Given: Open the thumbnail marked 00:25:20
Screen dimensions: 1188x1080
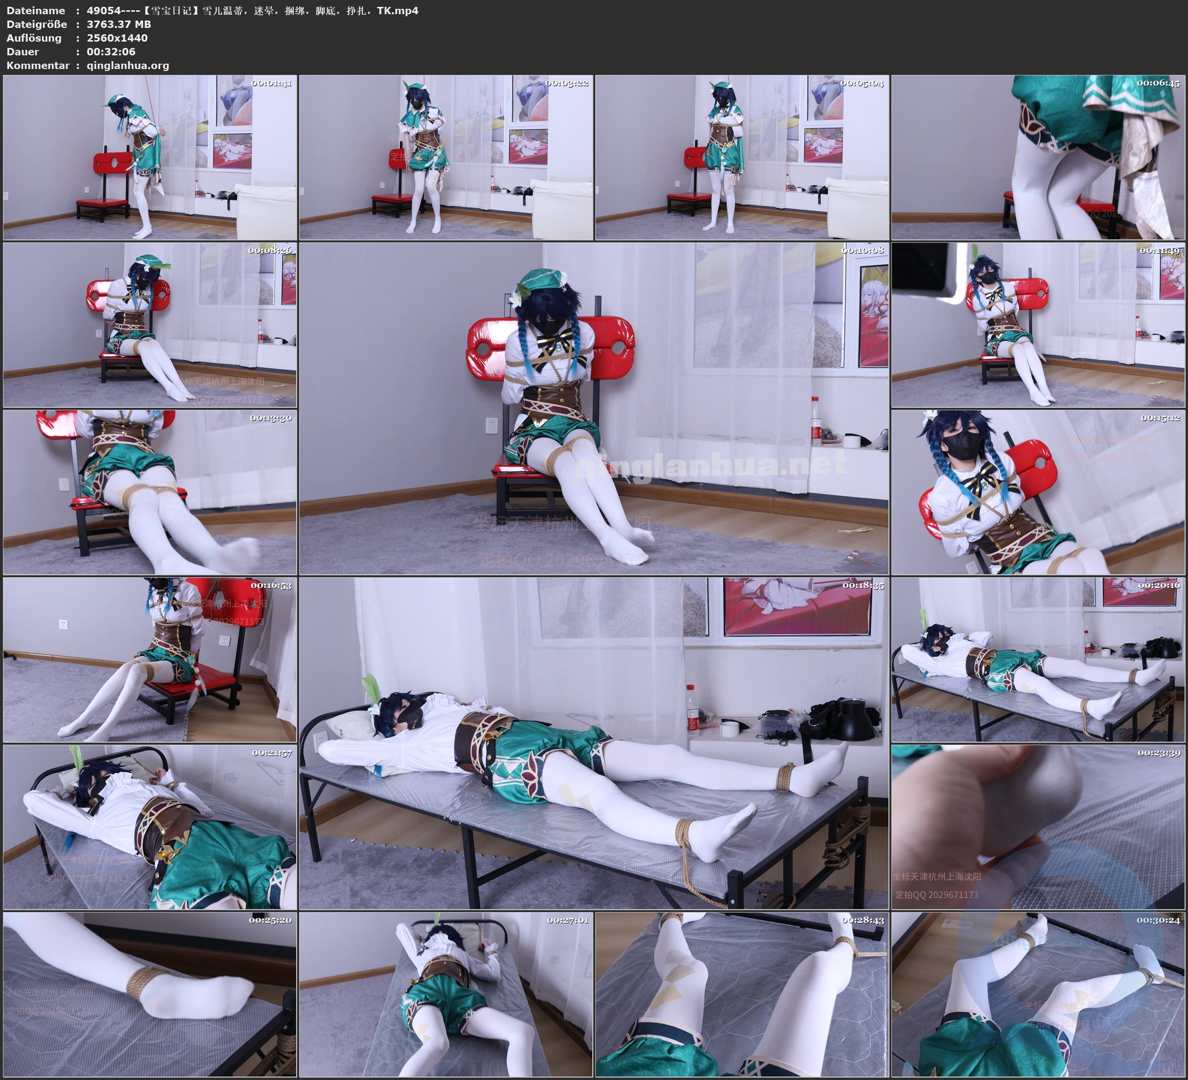Looking at the screenshot, I should [x=150, y=994].
